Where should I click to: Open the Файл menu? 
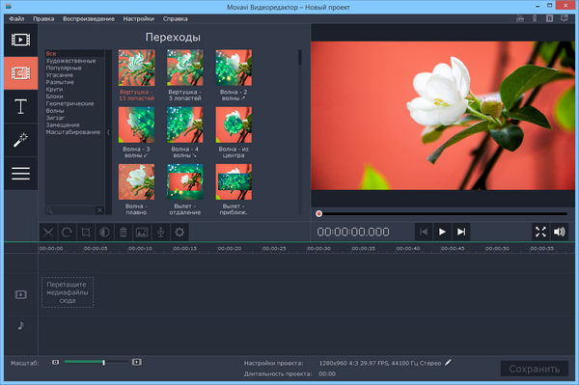(x=16, y=19)
